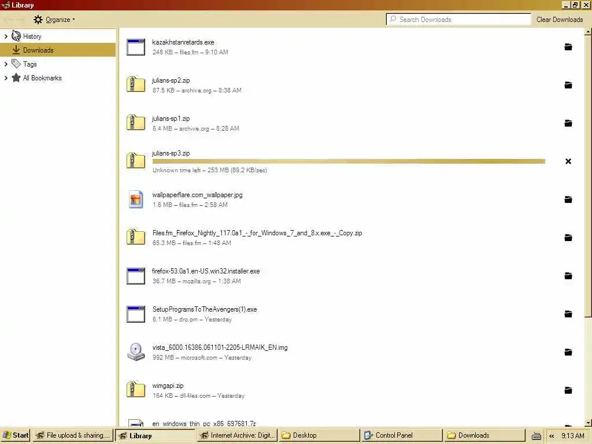Open containing folder for vista_6000 LRMAIK_EN.img
Screen dimensions: 592x444
click(x=568, y=352)
